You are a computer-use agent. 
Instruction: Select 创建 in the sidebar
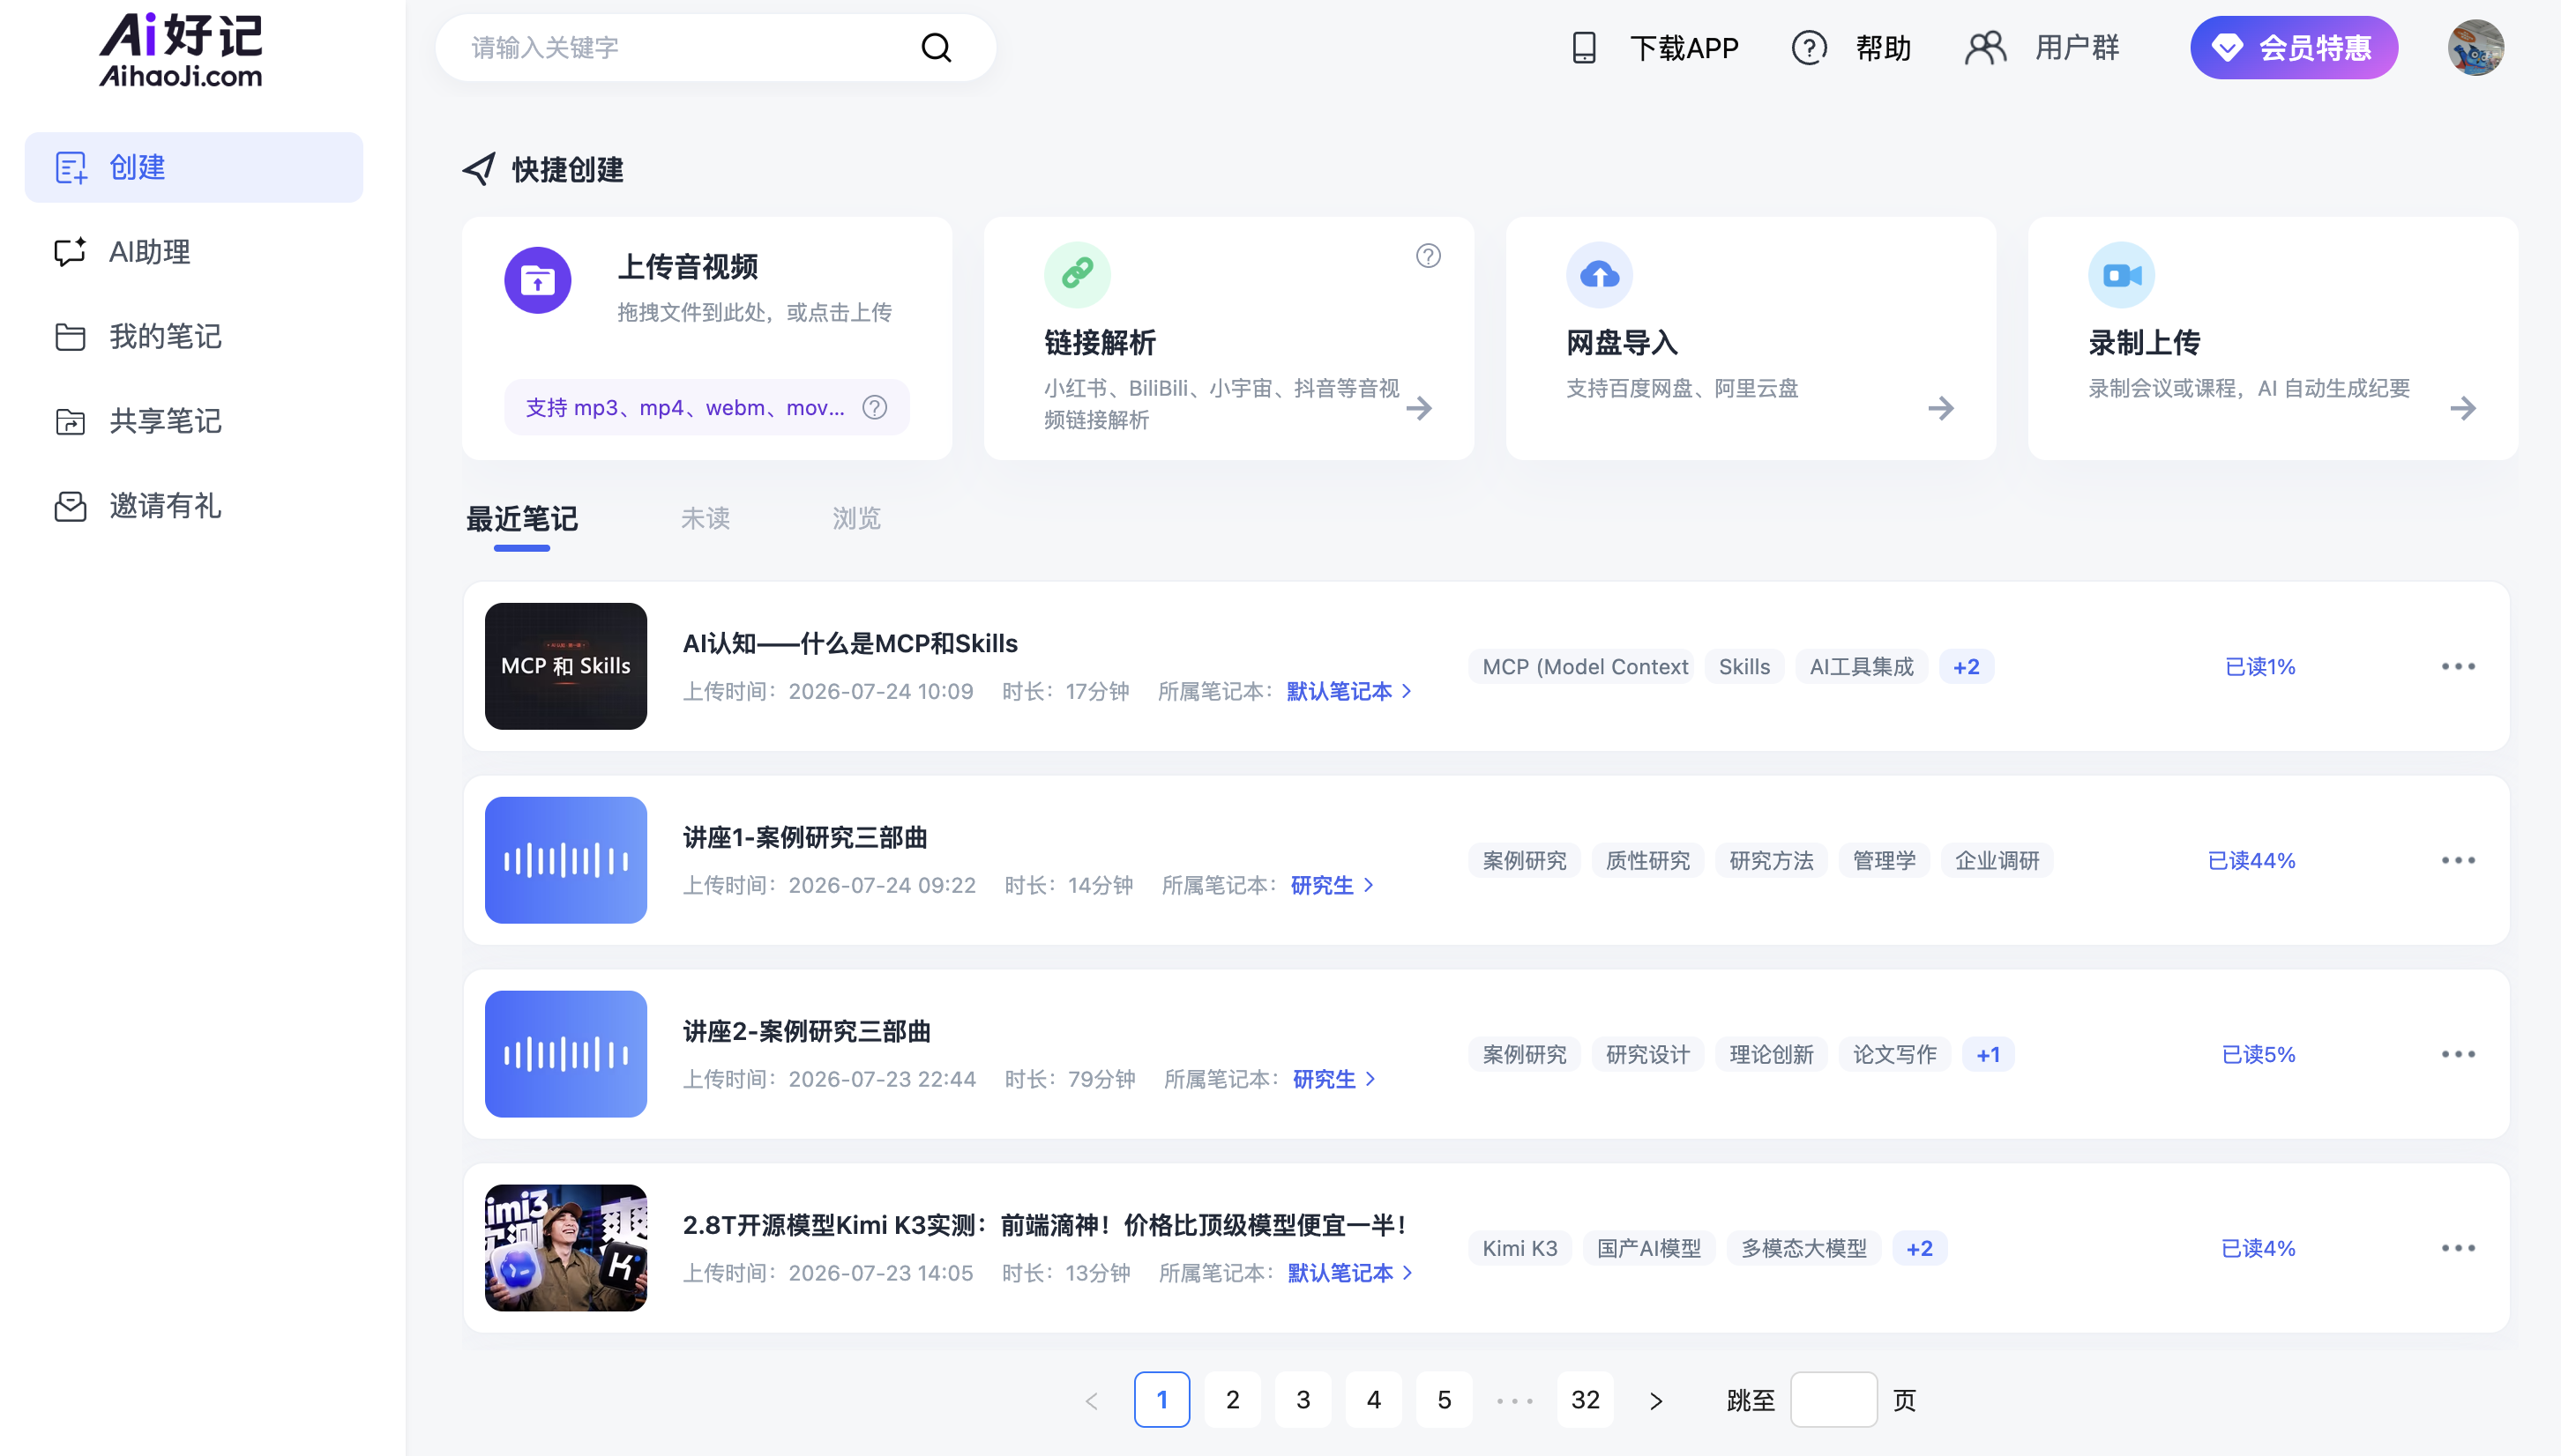[194, 167]
